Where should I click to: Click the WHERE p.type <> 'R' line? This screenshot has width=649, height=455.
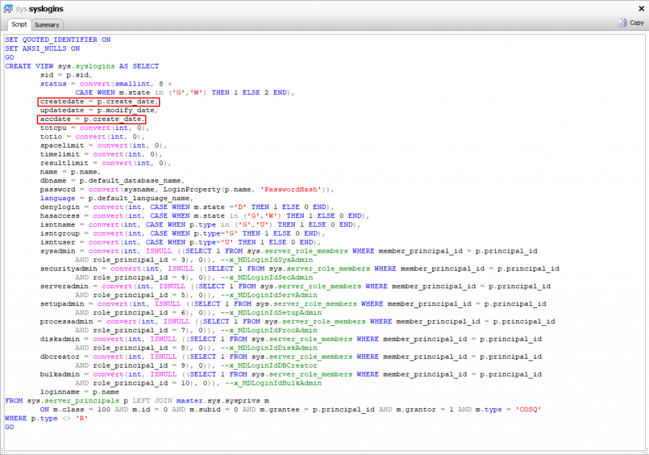(46, 418)
